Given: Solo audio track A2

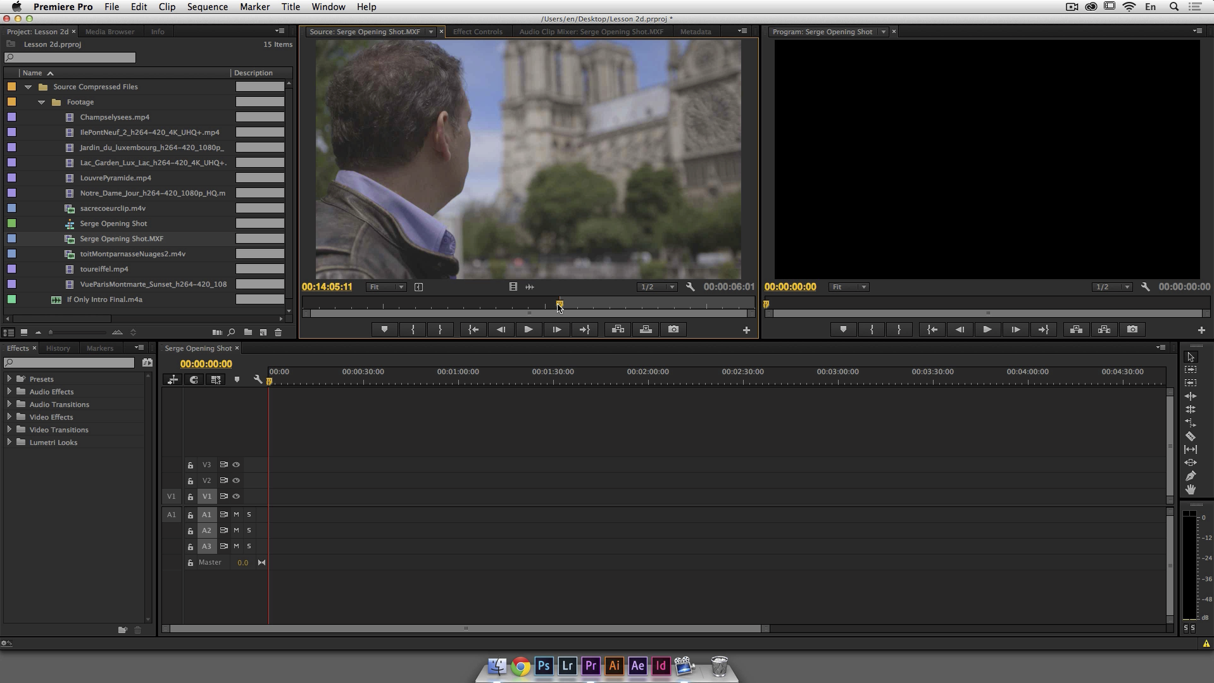Looking at the screenshot, I should (249, 530).
